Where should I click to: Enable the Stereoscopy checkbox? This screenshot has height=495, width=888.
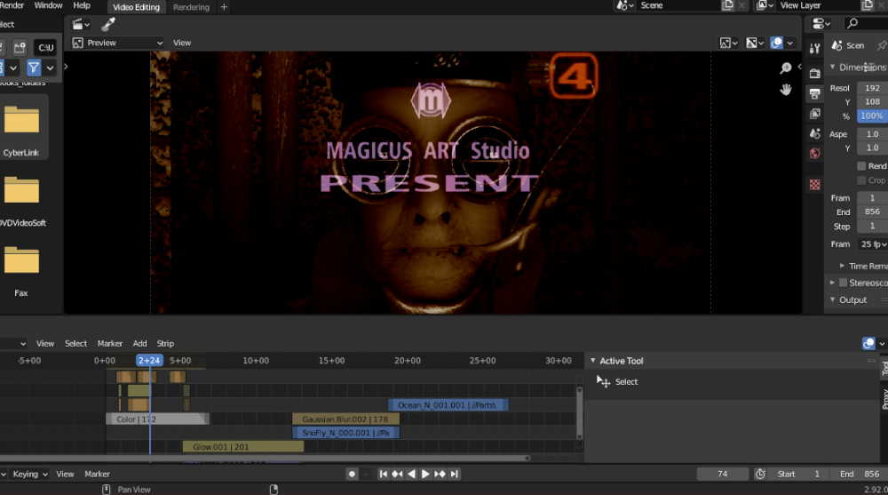[x=844, y=283]
